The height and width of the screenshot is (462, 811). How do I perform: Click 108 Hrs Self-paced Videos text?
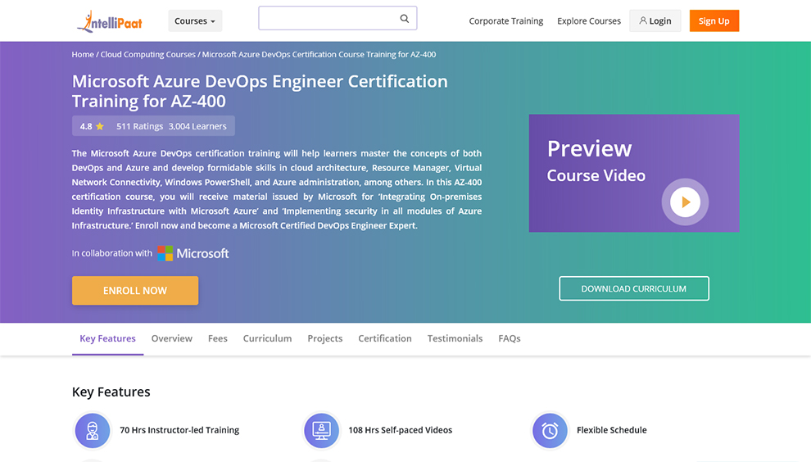[401, 430]
